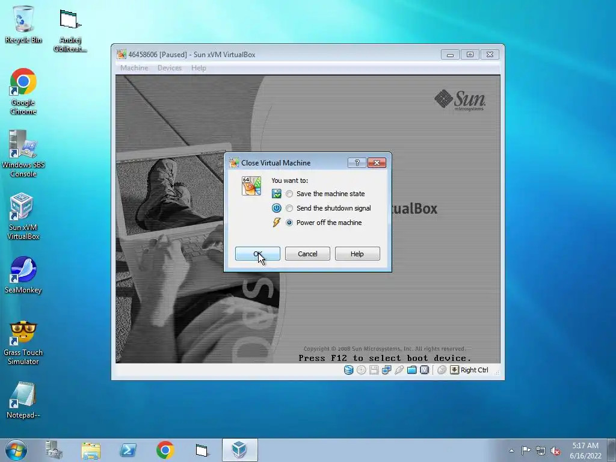Click the CD/DVD status bar icon
Image resolution: width=616 pixels, height=462 pixels.
361,370
